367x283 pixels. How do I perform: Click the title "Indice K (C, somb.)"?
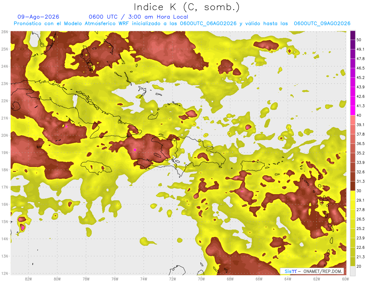(187, 7)
